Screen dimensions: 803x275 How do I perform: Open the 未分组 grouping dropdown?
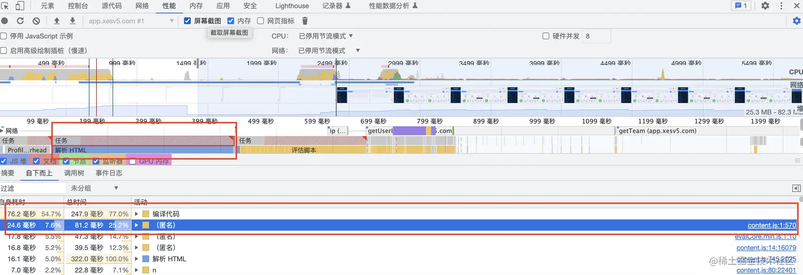click(95, 188)
